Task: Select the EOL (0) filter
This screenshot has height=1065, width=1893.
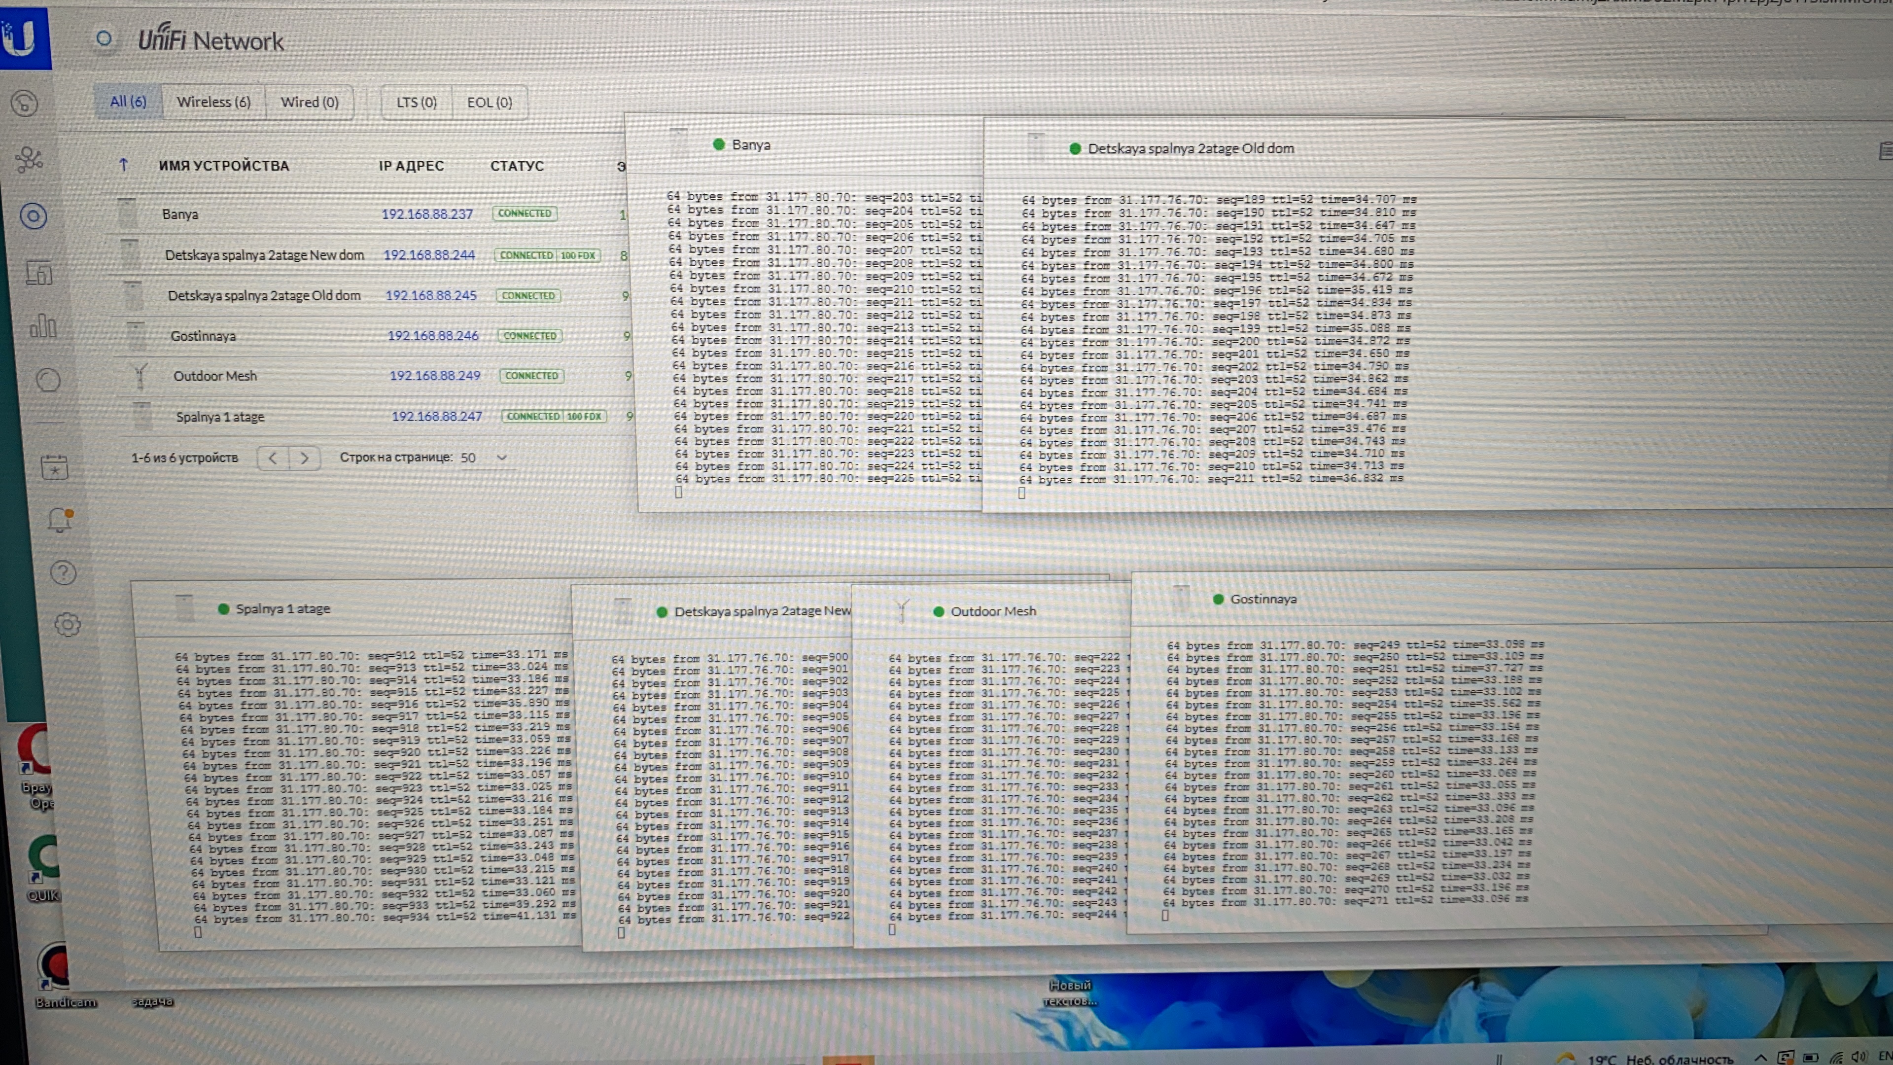Action: point(490,102)
